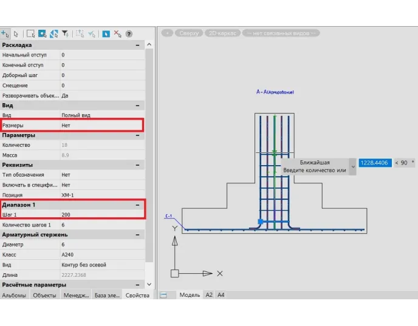Switch to the Альбомы tab
418x326 pixels.
[x=15, y=296]
